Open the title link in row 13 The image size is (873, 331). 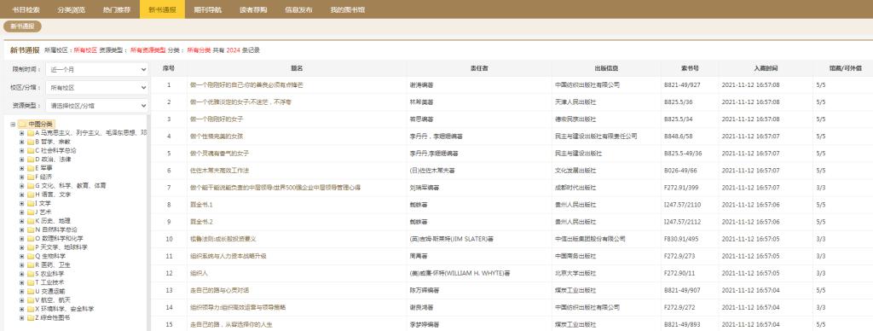pyautogui.click(x=219, y=290)
